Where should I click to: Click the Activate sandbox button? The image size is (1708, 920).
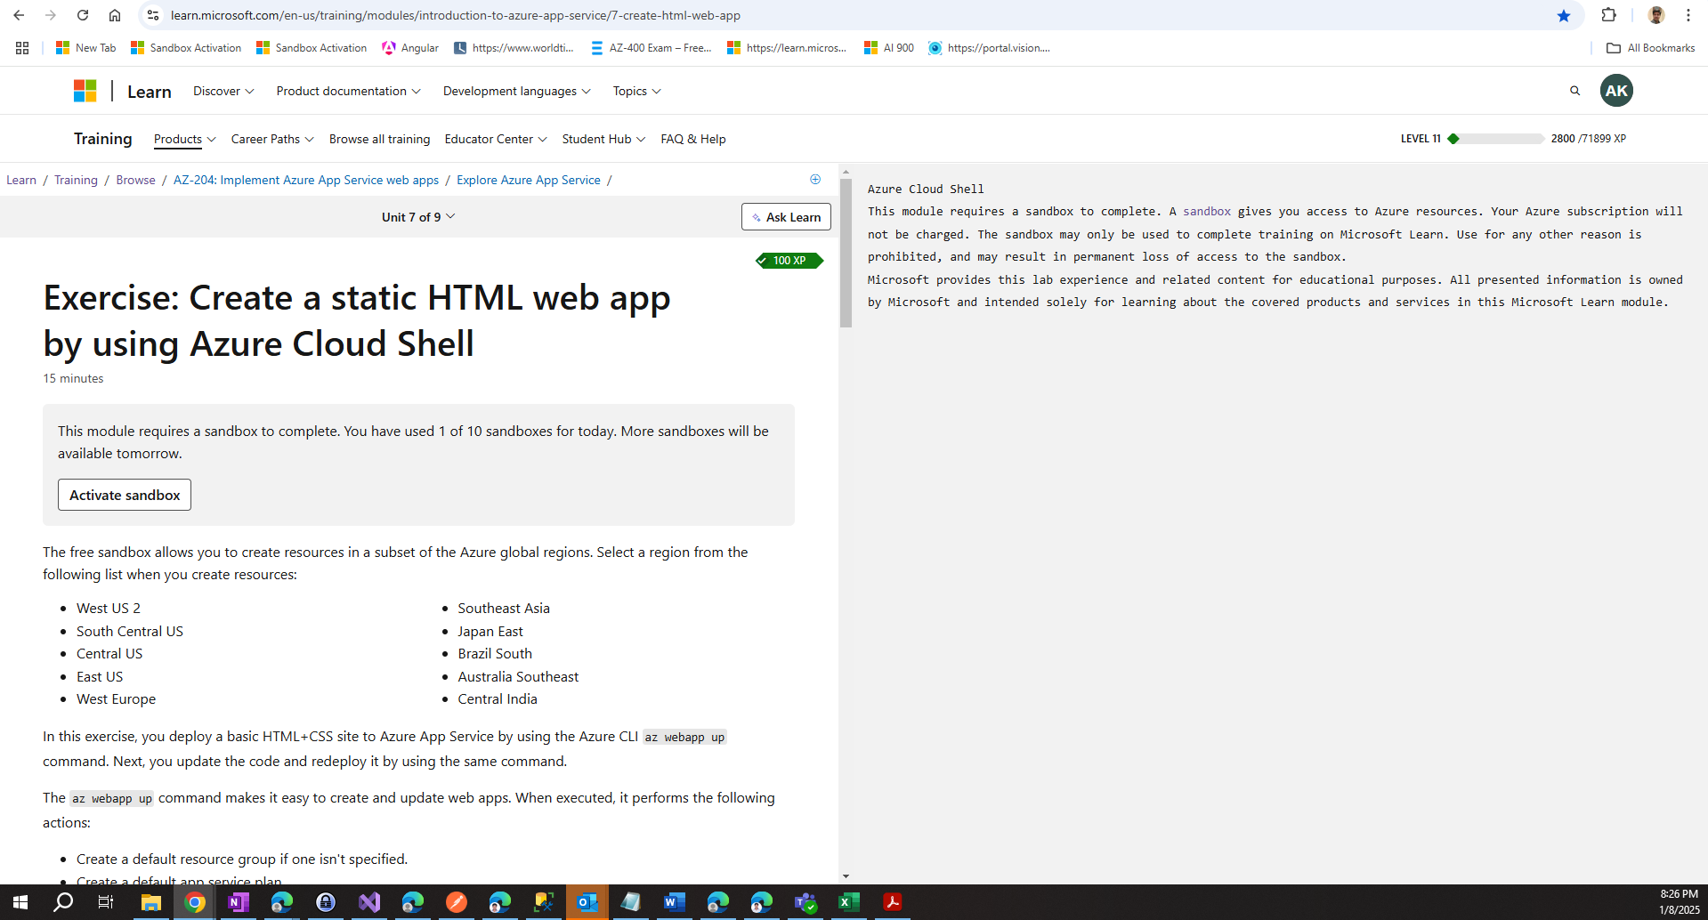tap(125, 495)
